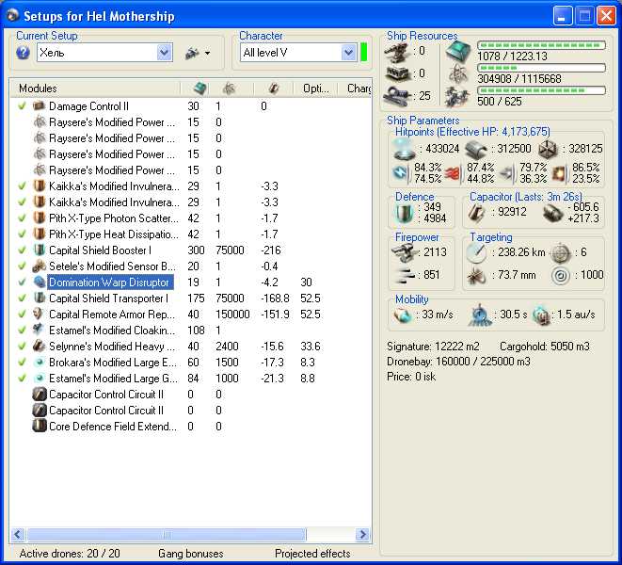Click the Opti... column header
622x565 pixels.
[x=315, y=89]
